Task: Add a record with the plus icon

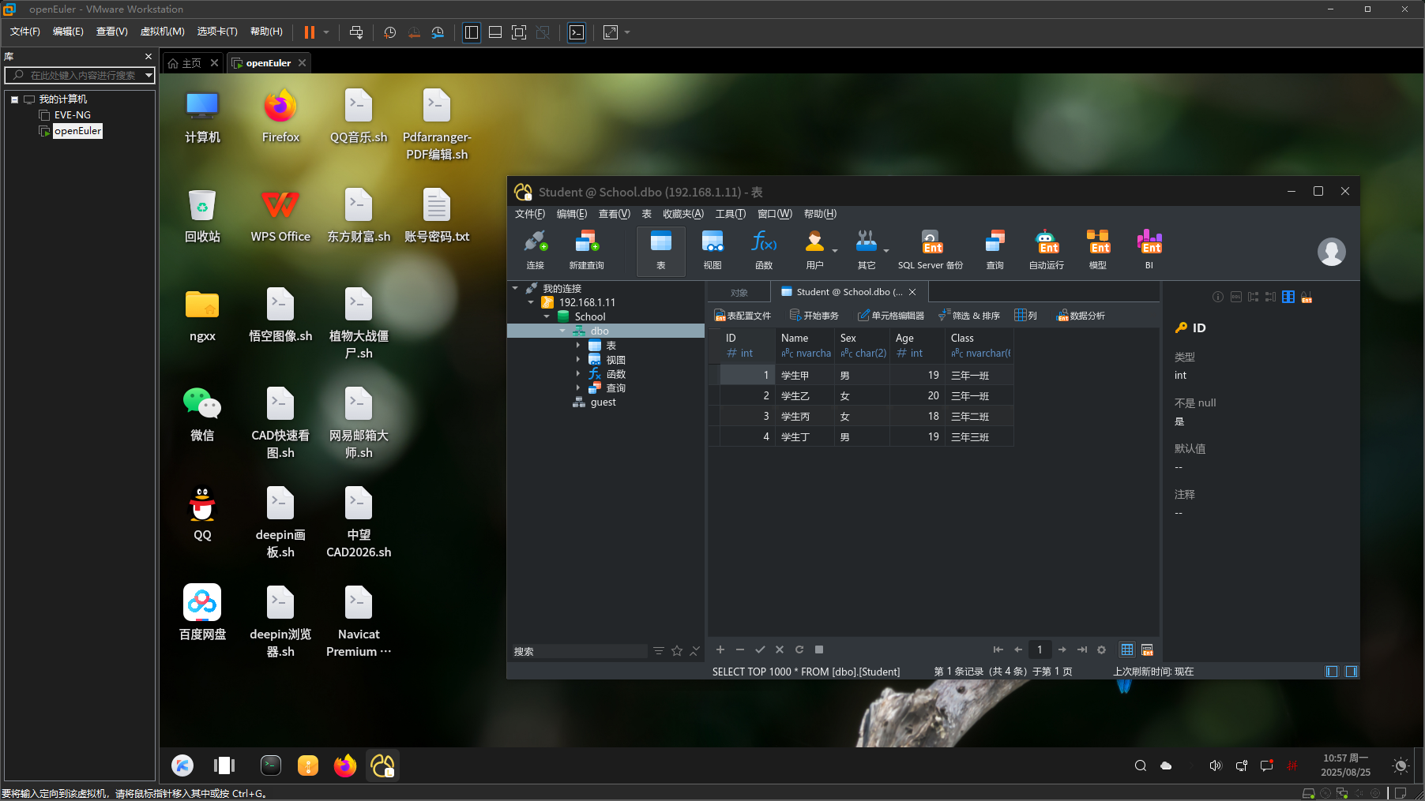Action: tap(720, 649)
